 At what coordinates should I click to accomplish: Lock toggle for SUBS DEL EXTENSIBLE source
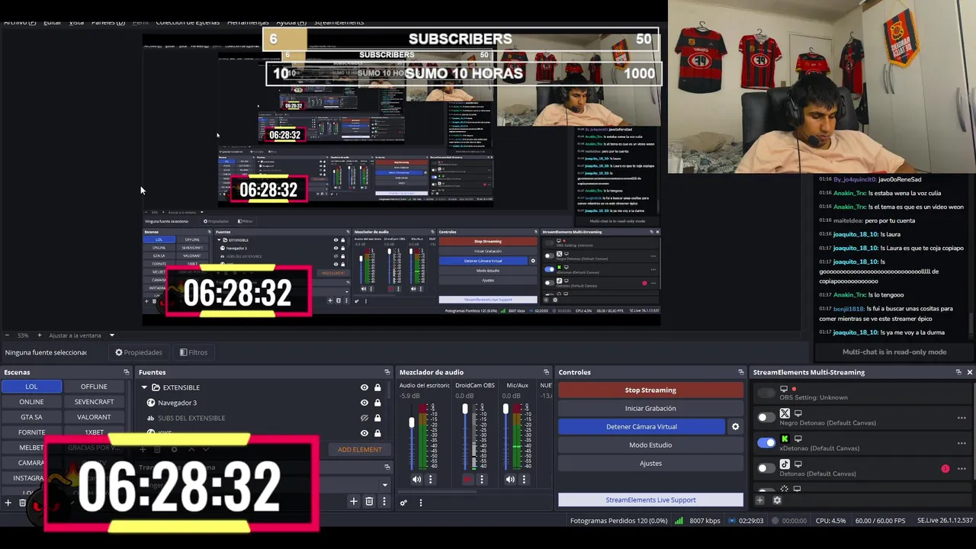(x=377, y=418)
